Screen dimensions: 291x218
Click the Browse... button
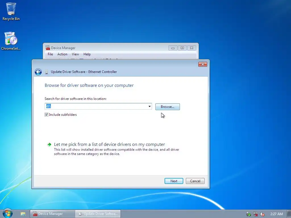click(x=168, y=107)
